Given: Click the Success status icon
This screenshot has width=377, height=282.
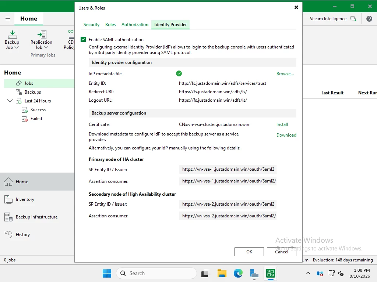Looking at the screenshot, I should pos(25,110).
